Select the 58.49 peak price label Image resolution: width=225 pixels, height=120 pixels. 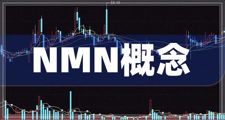115,3
